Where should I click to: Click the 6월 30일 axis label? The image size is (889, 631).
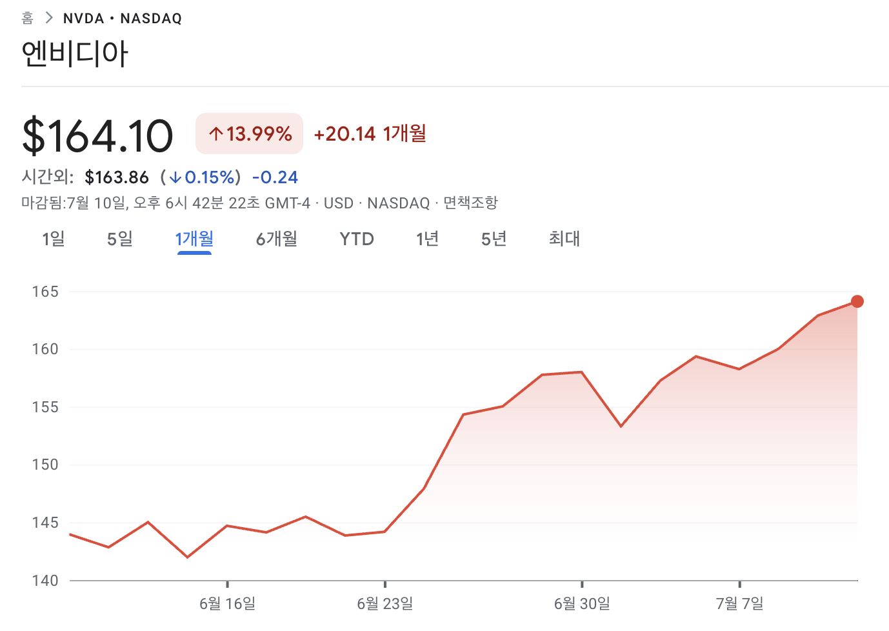click(x=582, y=604)
